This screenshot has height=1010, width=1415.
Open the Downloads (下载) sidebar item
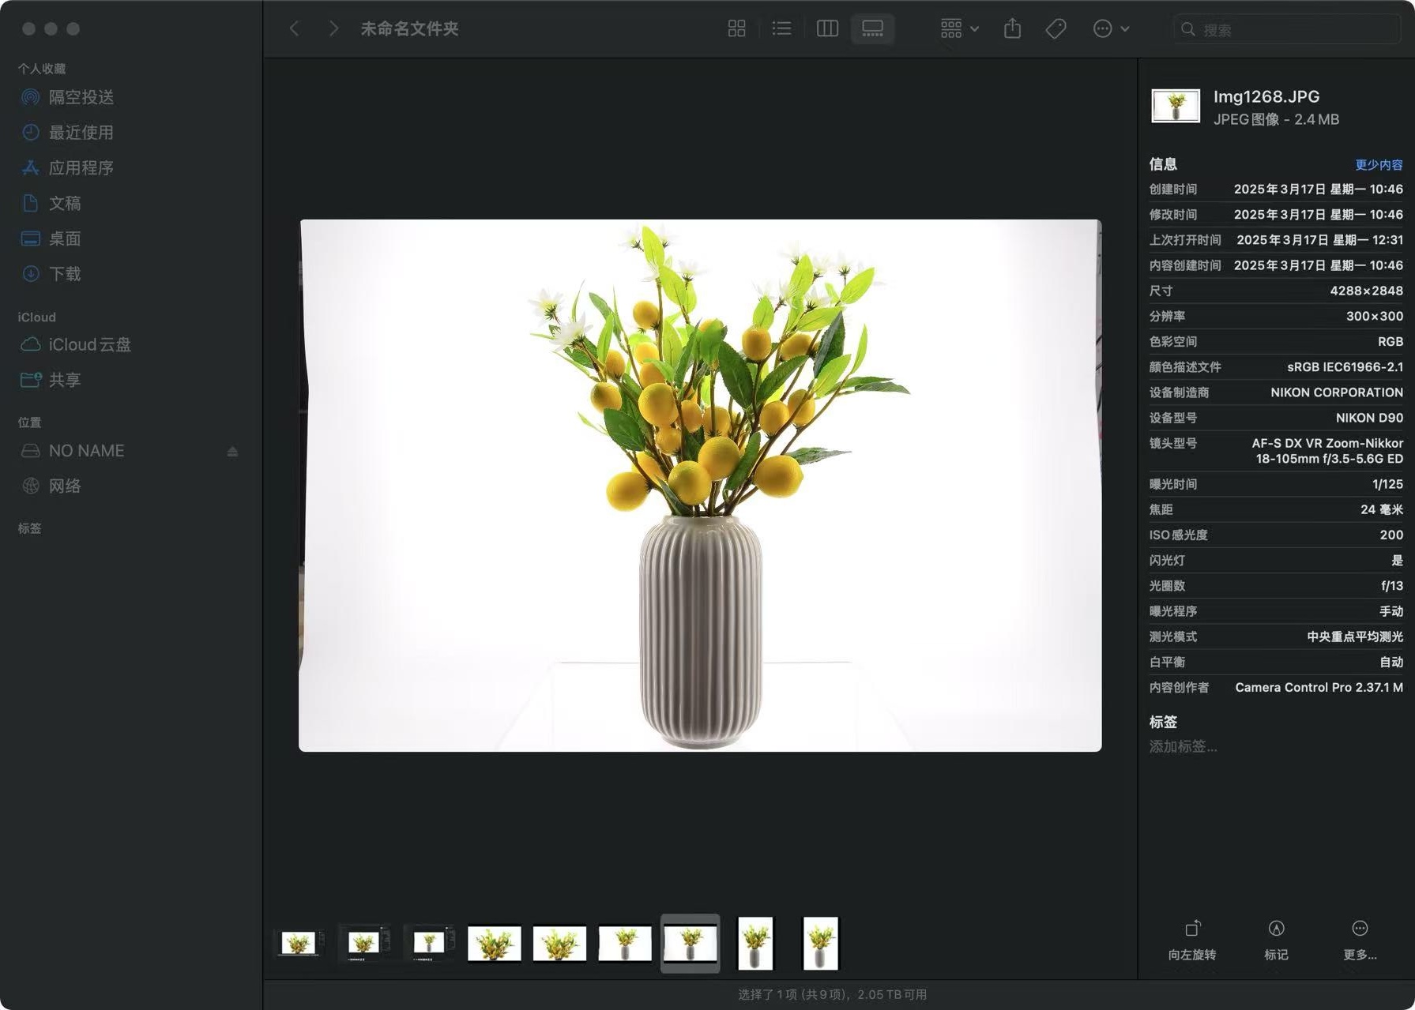point(65,274)
